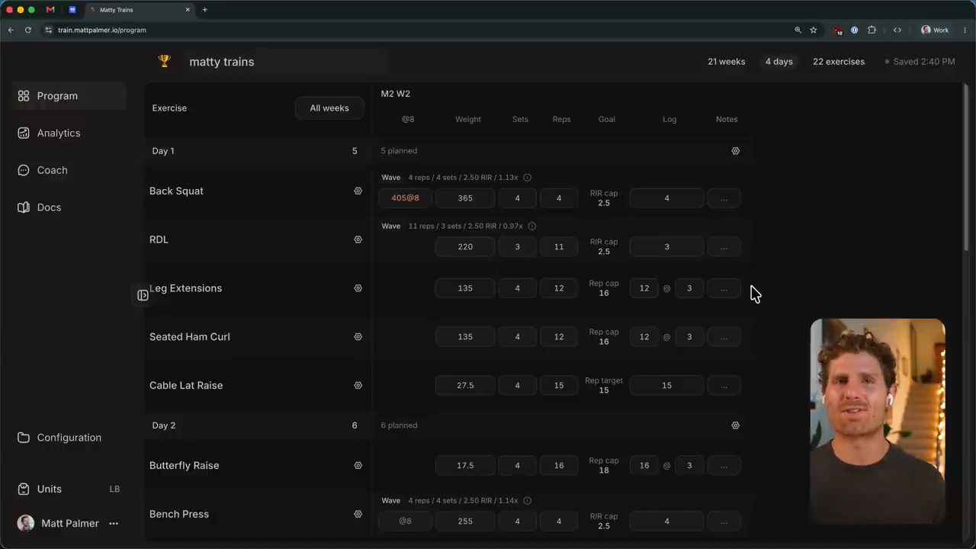
Task: Open the All weeks selector
Action: coord(329,108)
